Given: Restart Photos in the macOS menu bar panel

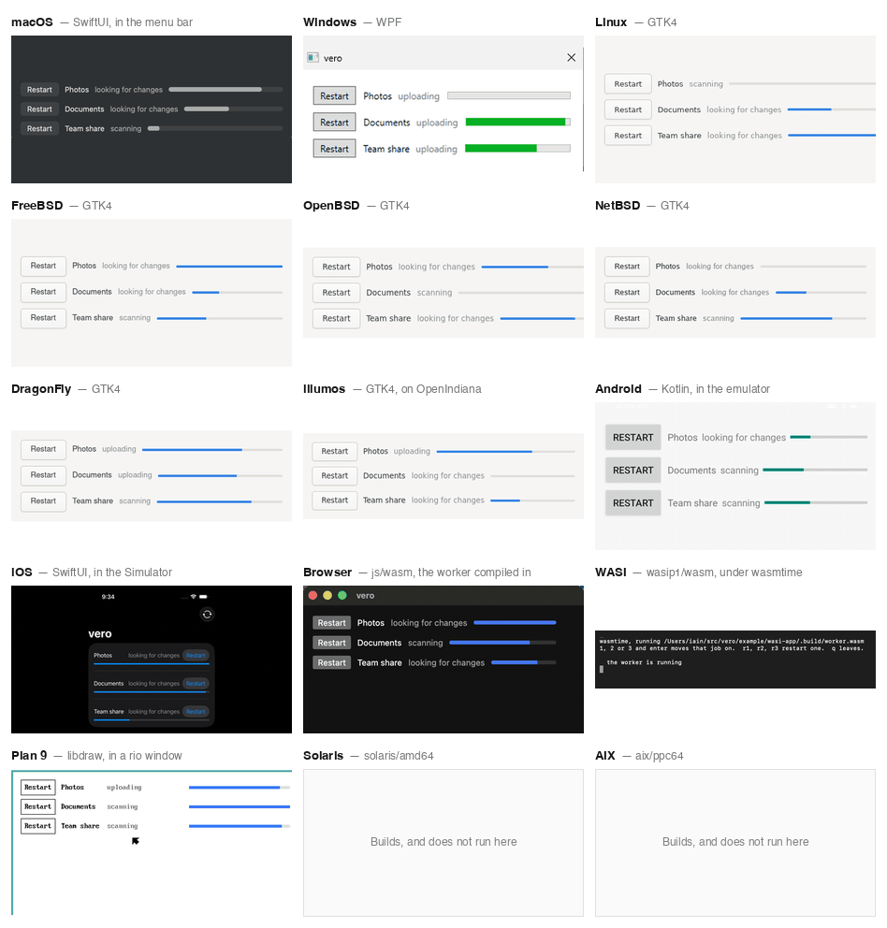Looking at the screenshot, I should point(39,90).
